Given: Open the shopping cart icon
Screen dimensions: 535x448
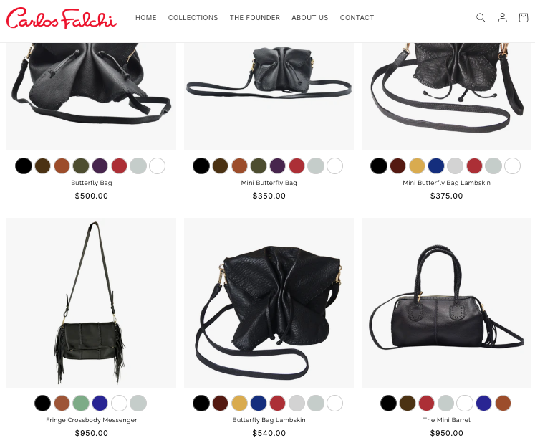Looking at the screenshot, I should click(524, 17).
